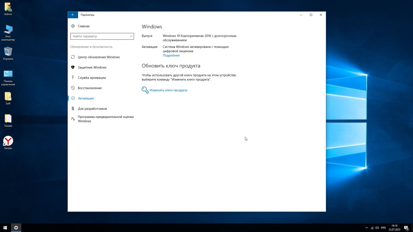Screen dimensions: 413x232
Task: Open the network icon in system tray
Action: [372, 228]
